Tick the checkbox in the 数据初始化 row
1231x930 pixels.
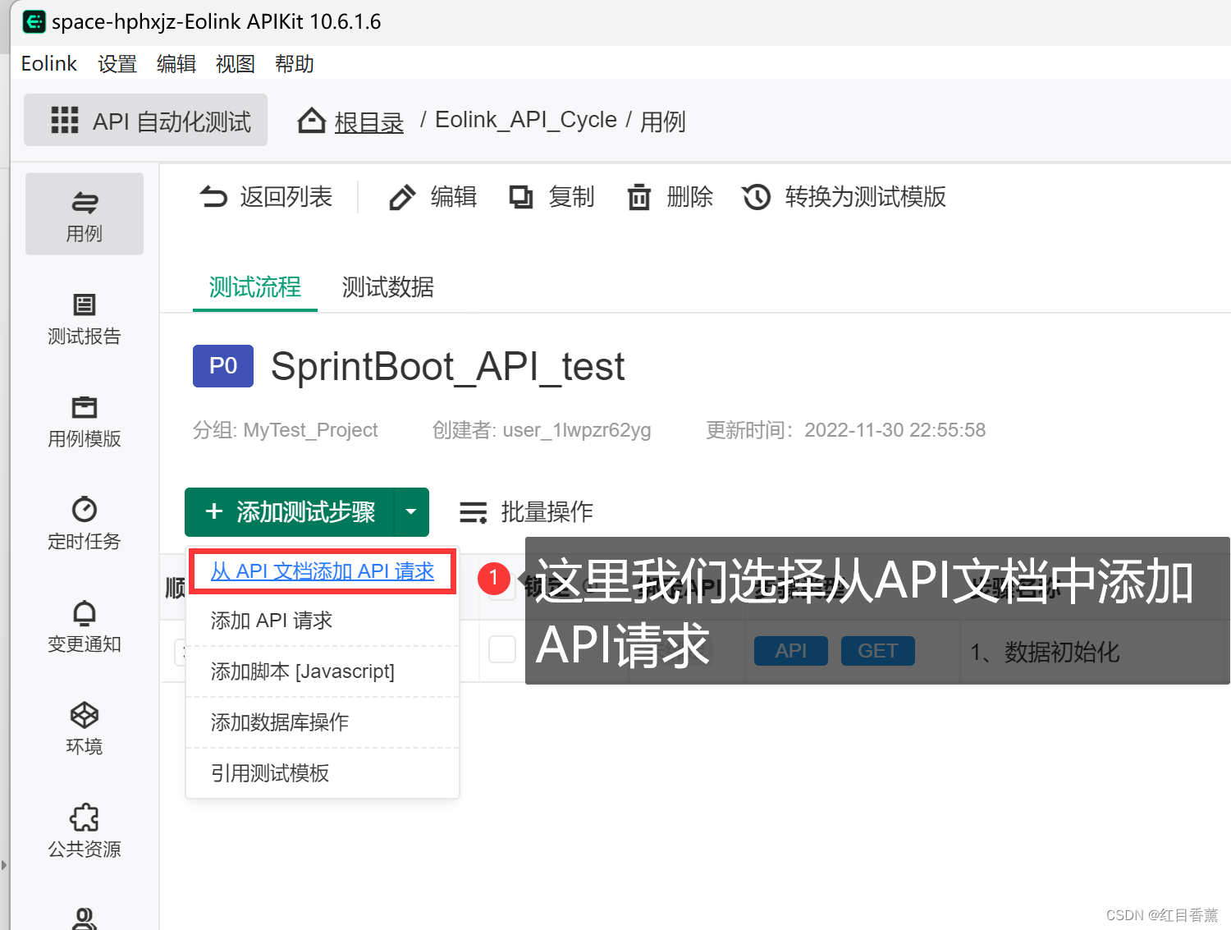[x=501, y=649]
